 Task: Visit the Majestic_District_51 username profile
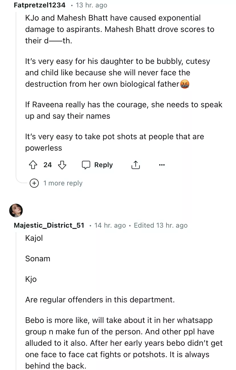click(x=49, y=225)
